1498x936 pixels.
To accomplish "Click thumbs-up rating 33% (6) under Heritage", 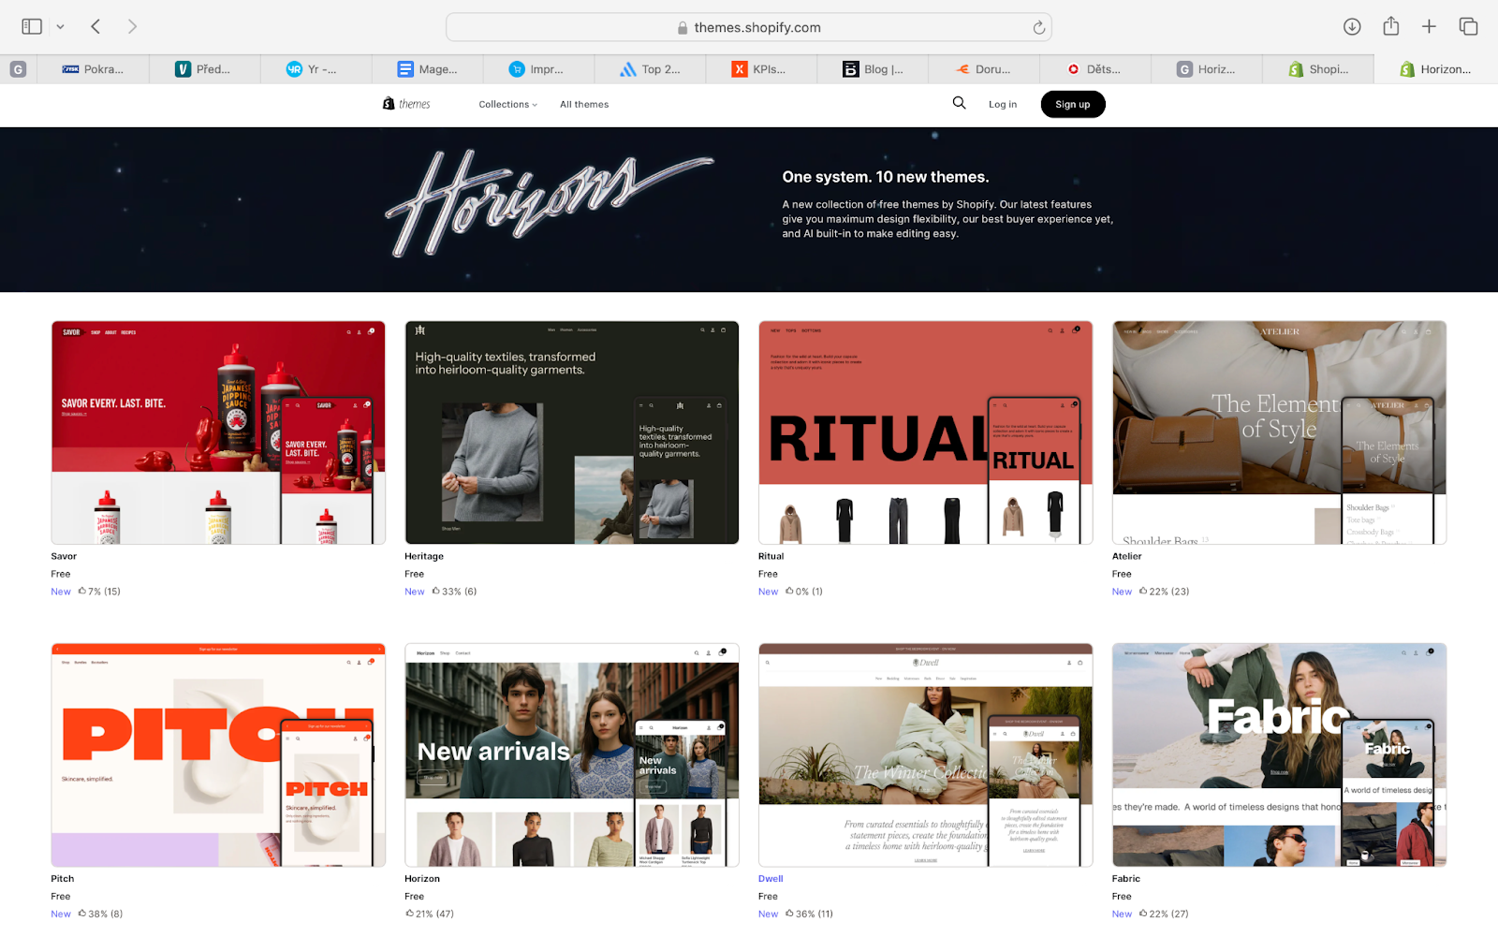I will [x=454, y=592].
